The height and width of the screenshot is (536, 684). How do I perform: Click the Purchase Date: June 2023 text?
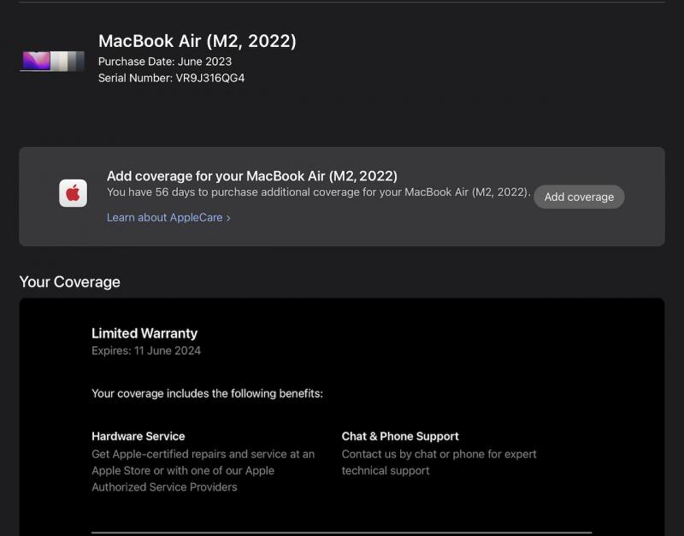(164, 62)
